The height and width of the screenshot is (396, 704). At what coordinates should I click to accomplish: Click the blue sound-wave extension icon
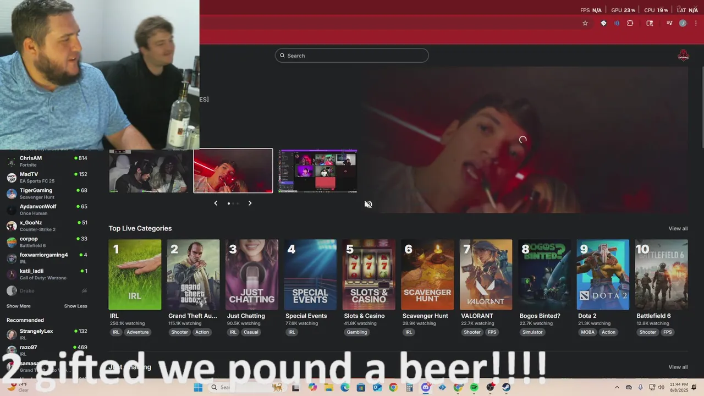point(617,23)
